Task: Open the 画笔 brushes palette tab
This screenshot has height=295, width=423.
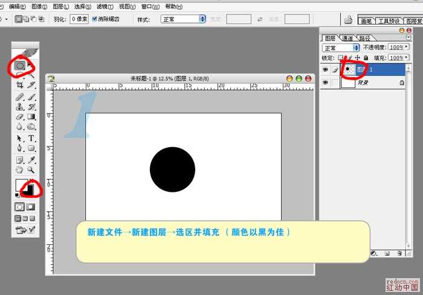Action: tap(366, 21)
